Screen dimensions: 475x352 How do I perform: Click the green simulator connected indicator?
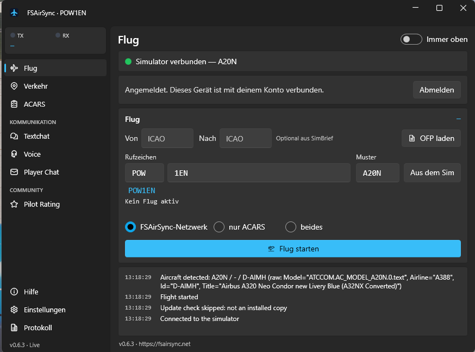point(128,61)
